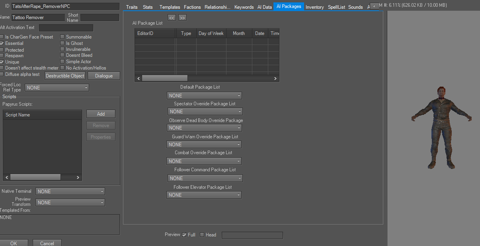480x246 pixels.
Task: Enable the Protected checkbox
Action: [2, 50]
